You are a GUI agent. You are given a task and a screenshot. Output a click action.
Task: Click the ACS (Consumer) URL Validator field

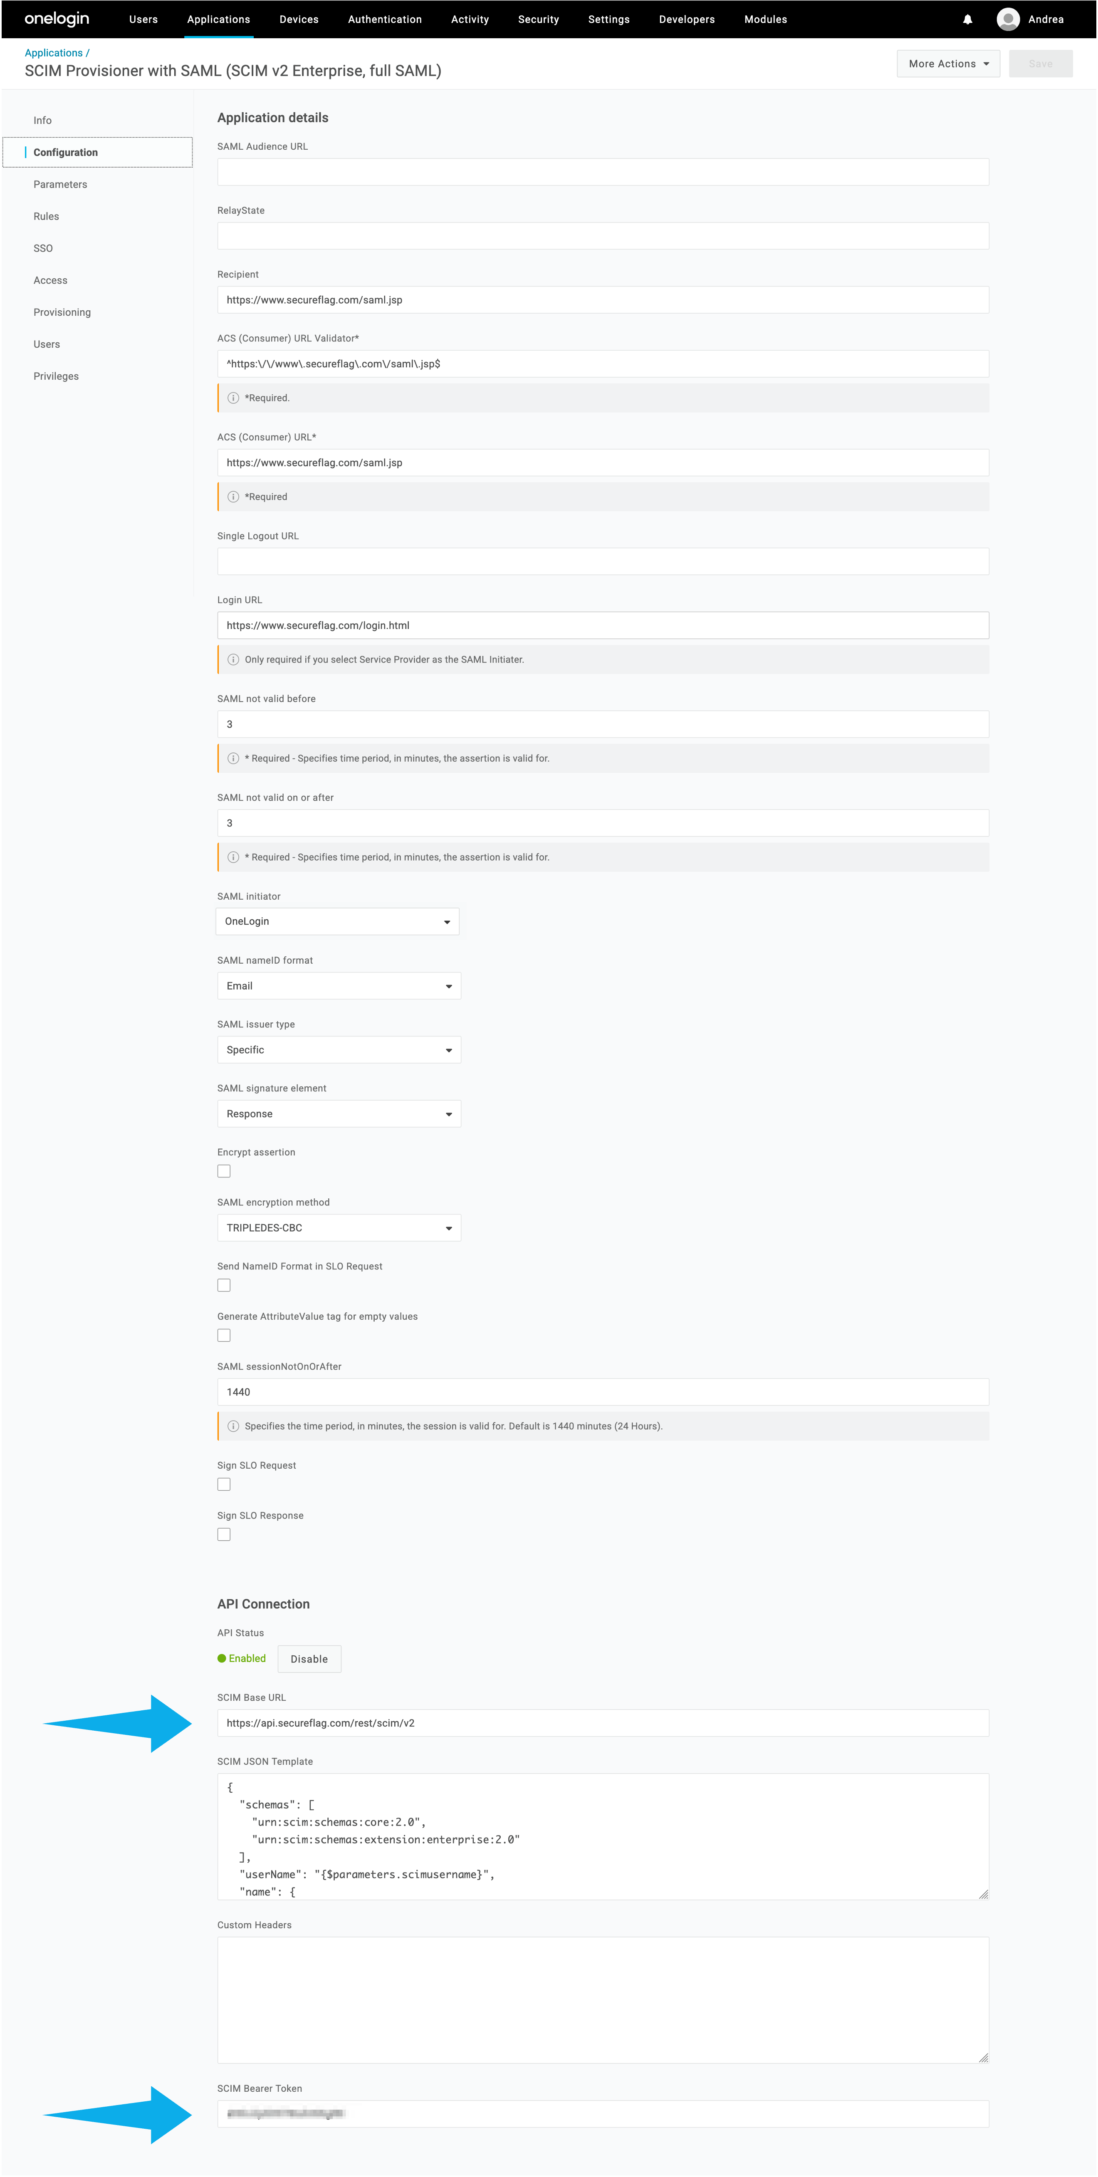click(x=603, y=364)
